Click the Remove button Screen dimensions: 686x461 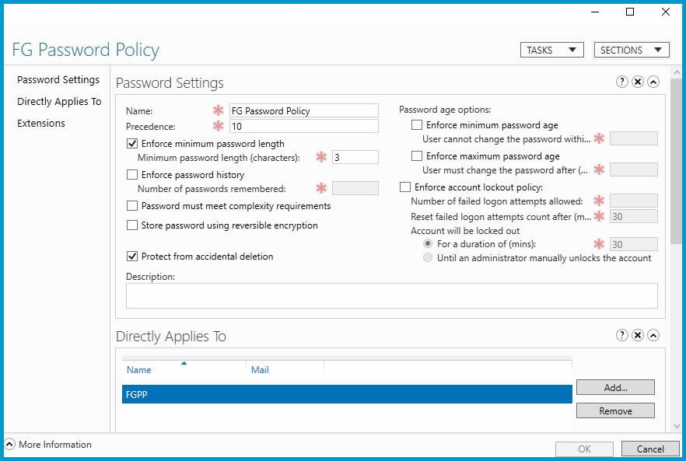[x=615, y=411]
